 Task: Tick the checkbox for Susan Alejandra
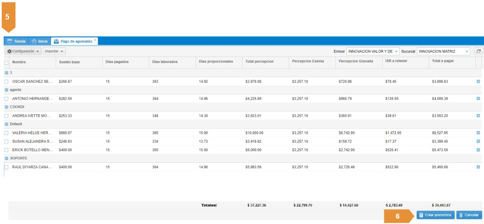click(x=6, y=141)
